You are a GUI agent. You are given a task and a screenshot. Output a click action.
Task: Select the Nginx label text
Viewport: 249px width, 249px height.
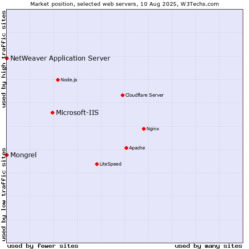coord(153,129)
